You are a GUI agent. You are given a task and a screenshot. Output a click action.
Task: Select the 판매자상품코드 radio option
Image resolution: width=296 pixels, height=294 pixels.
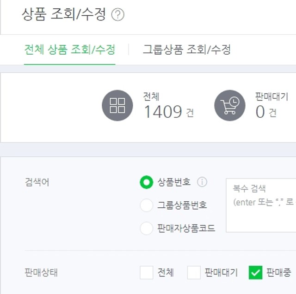[x=146, y=228]
